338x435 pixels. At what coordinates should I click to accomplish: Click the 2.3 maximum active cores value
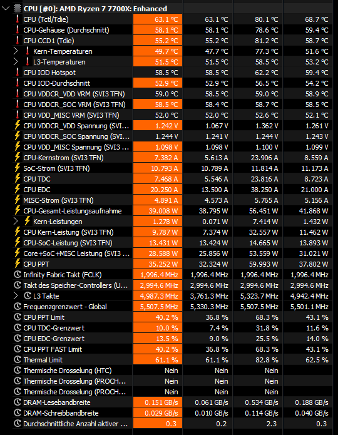[272, 424]
